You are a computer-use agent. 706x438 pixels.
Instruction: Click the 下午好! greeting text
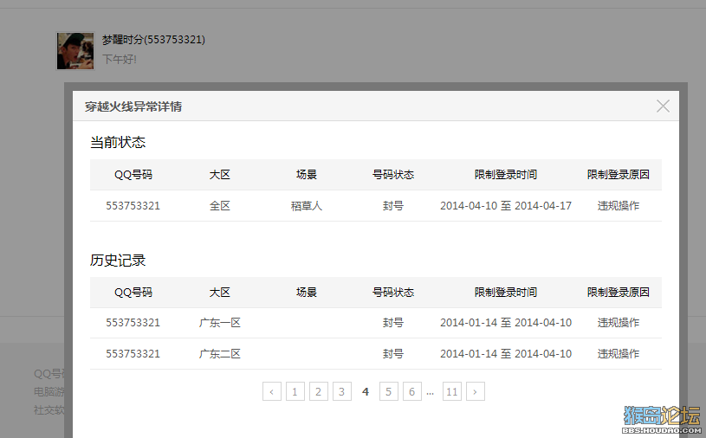120,60
